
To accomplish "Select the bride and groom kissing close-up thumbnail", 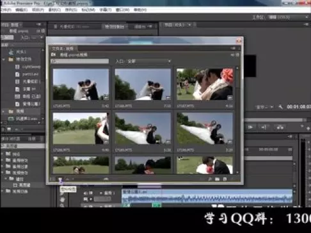I will (205, 84).
